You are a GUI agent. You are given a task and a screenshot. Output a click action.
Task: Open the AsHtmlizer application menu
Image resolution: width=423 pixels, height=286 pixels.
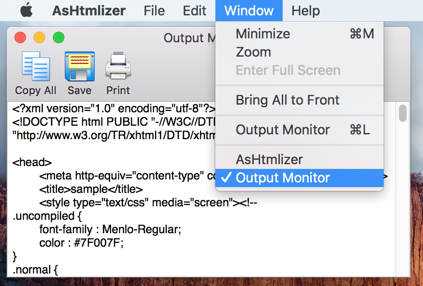pos(89,11)
